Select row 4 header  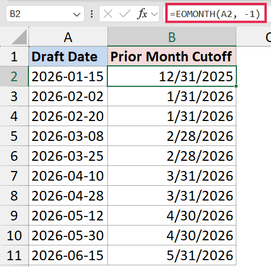[14, 116]
